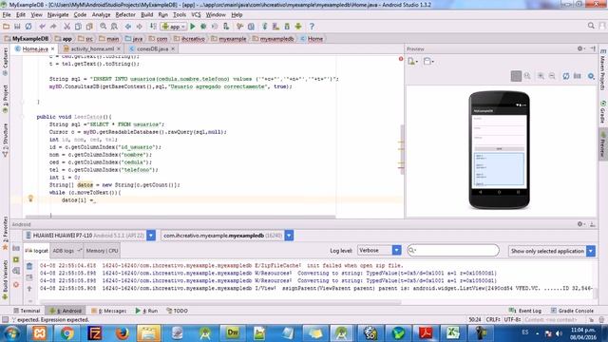Open the VCS menu
Viewport: 608px width, 342px height.
196,15
